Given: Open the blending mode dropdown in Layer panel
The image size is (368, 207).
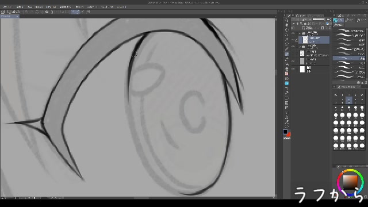Looking at the screenshot, I should tap(305, 20).
